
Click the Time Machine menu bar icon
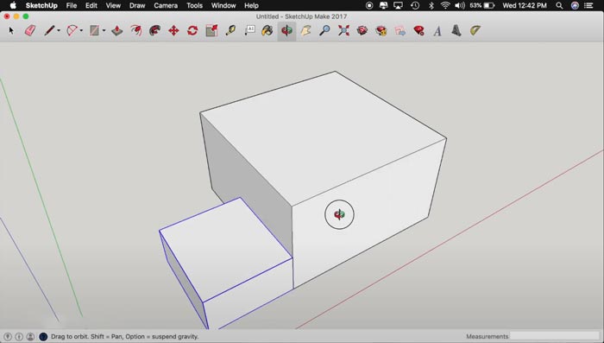(415, 5)
